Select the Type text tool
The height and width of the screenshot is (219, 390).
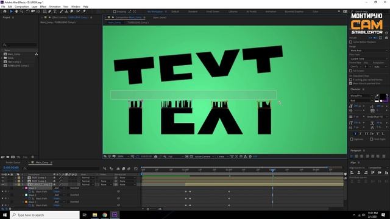(x=55, y=12)
